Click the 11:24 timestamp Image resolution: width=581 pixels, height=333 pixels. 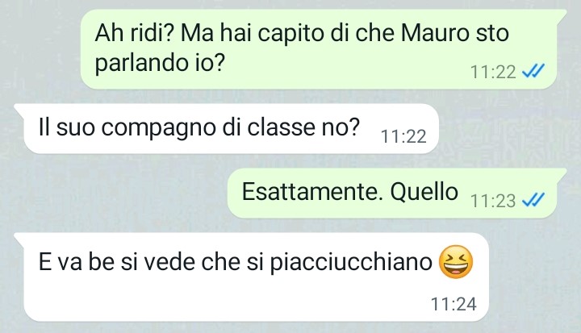[x=454, y=304]
